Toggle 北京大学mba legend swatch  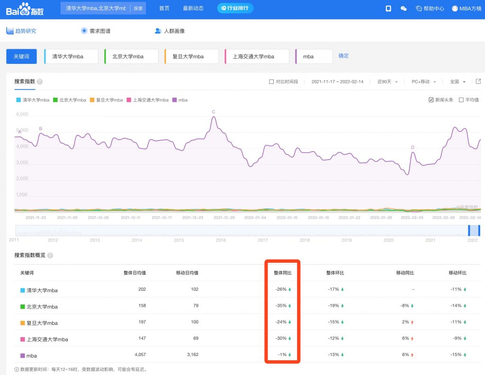coord(55,100)
